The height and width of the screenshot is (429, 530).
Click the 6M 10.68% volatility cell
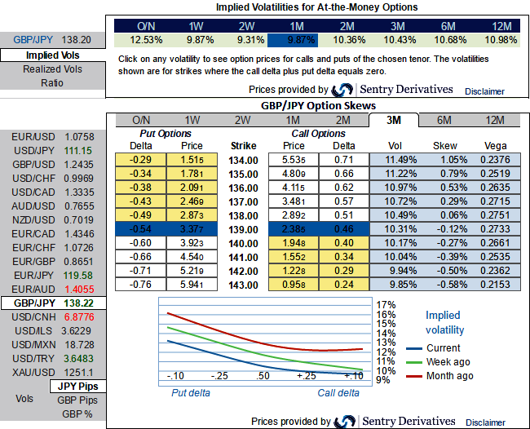point(450,40)
